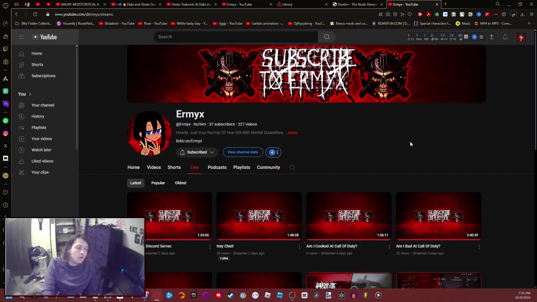Open Am I Cooked At Call Of Duty title
Screen dimensions: 537x302
pos(331,246)
